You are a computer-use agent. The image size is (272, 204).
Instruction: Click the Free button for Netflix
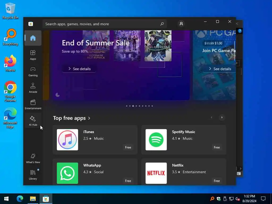click(x=217, y=181)
